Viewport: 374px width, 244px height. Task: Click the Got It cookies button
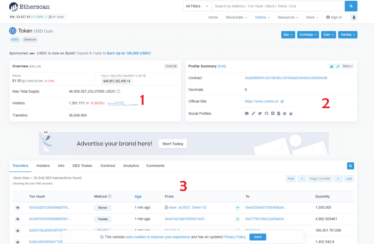(x=258, y=237)
